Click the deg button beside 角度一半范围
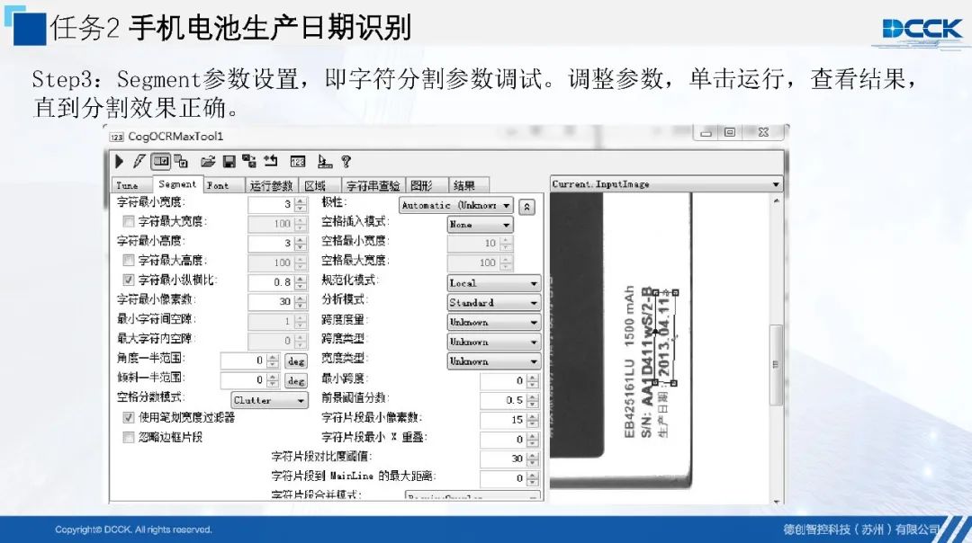 (296, 361)
